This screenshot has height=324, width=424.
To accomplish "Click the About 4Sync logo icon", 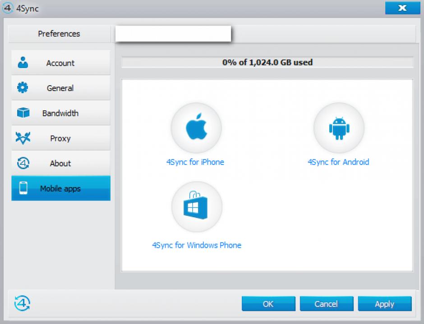I will [23, 163].
